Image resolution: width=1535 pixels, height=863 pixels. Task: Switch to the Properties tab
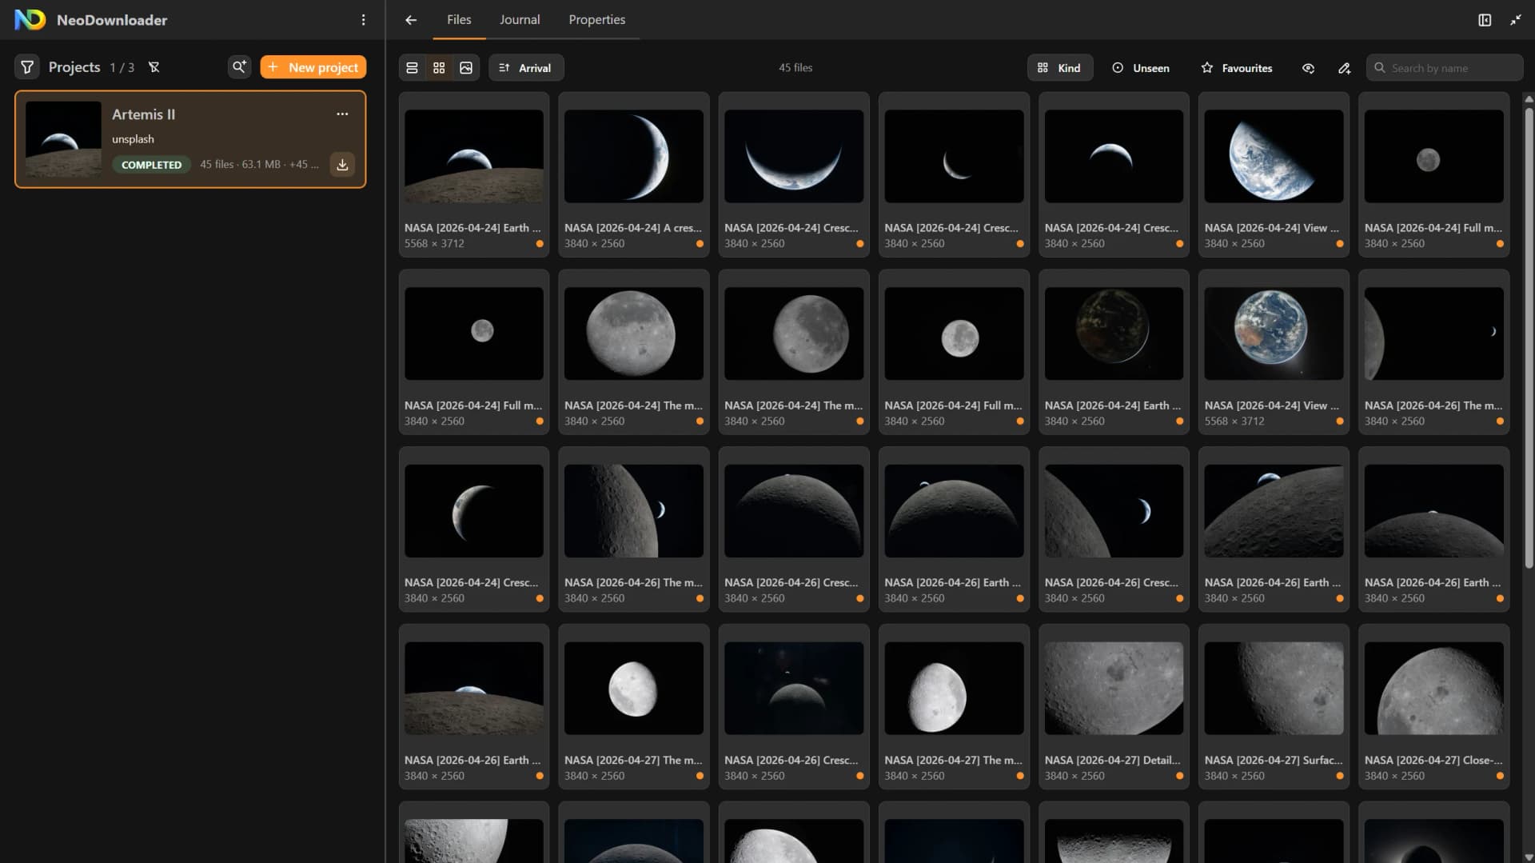[x=597, y=20]
